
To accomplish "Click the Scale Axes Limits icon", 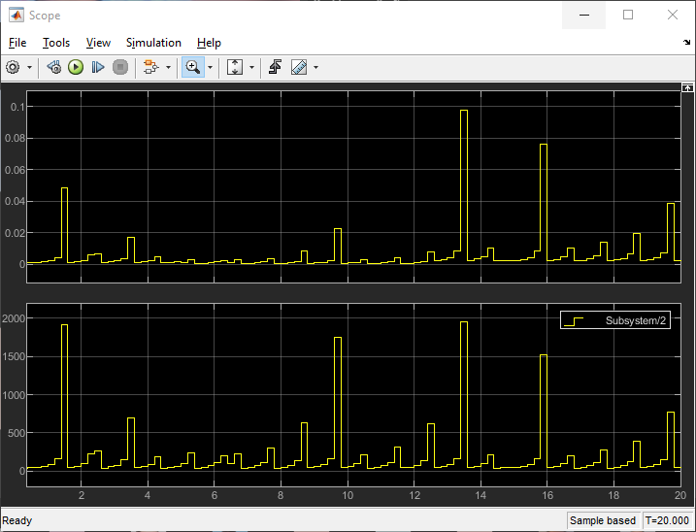I will click(235, 68).
